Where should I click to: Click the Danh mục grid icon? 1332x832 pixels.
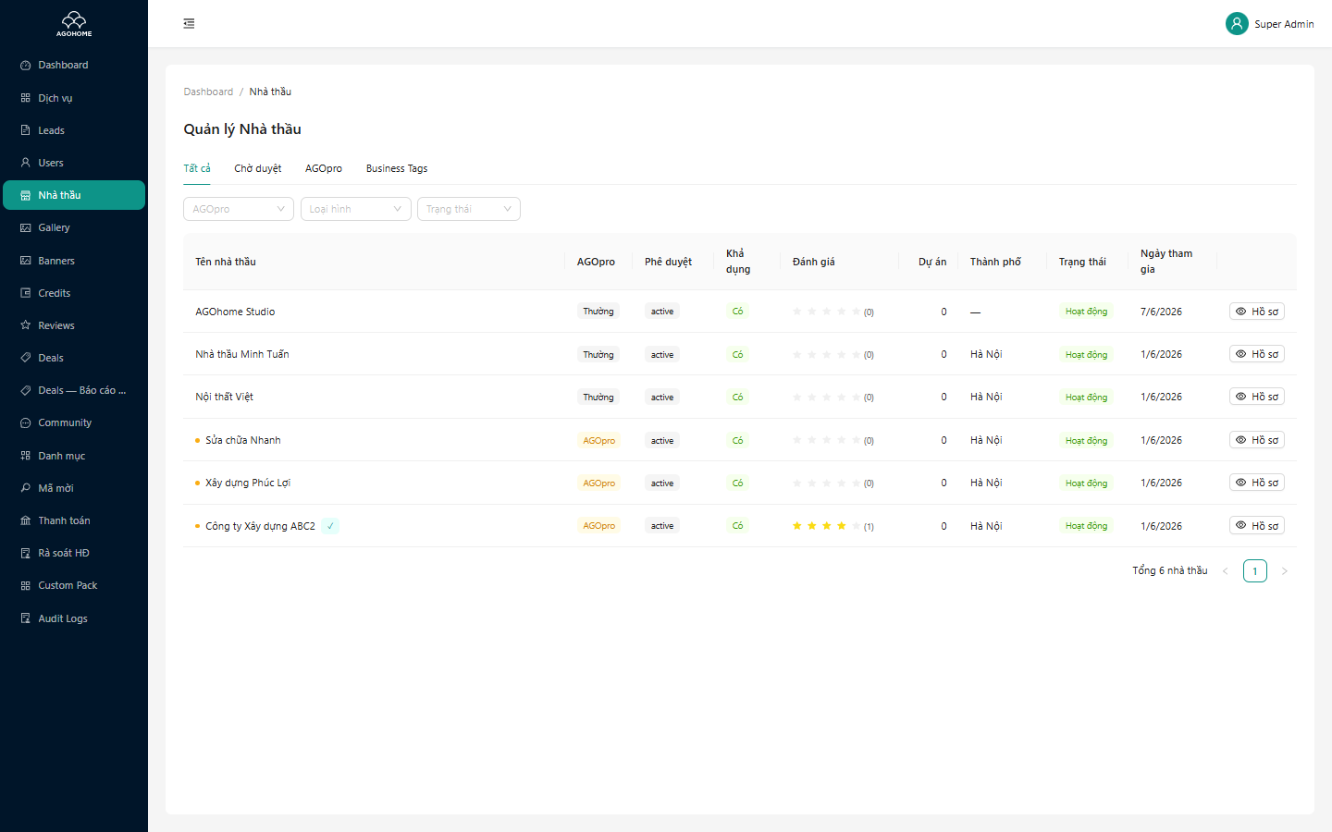(26, 456)
